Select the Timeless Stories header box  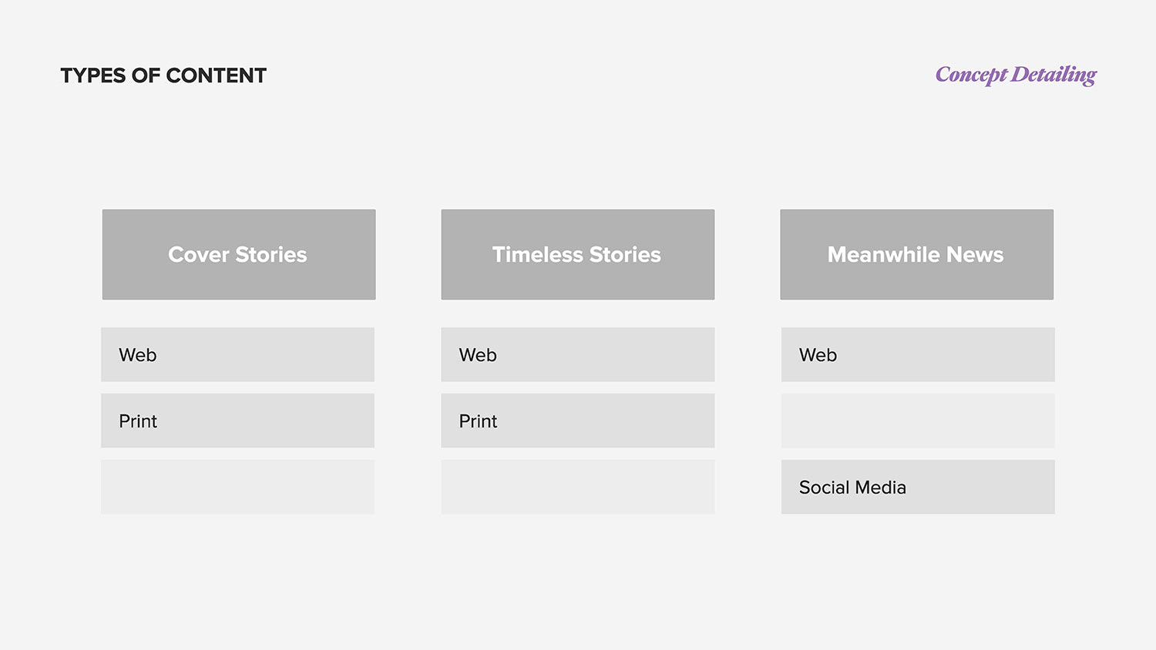click(x=578, y=254)
